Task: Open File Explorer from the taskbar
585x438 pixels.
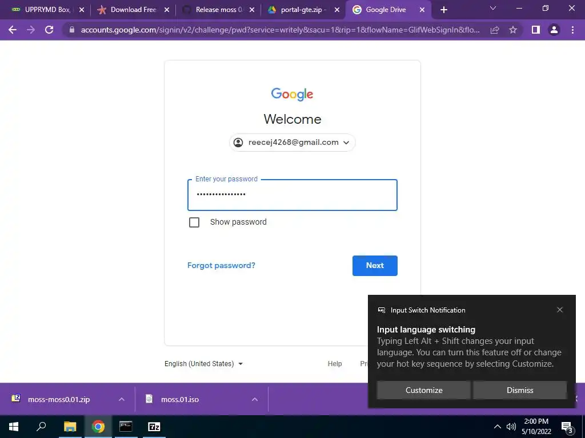Action: [x=70, y=427]
